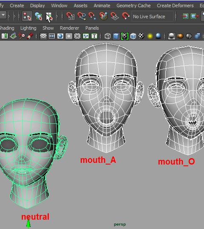Select the Grease Pencil tool
The height and width of the screenshot is (229, 204).
pyautogui.click(x=30, y=36)
